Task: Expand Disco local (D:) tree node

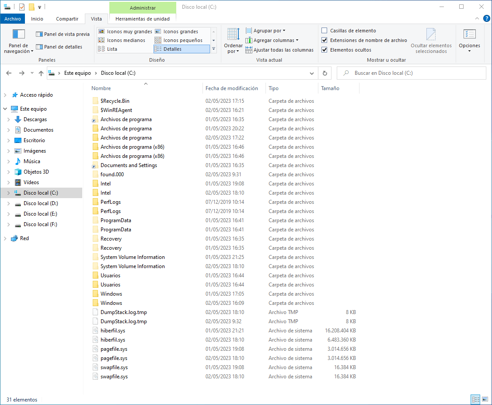Action: (x=9, y=204)
